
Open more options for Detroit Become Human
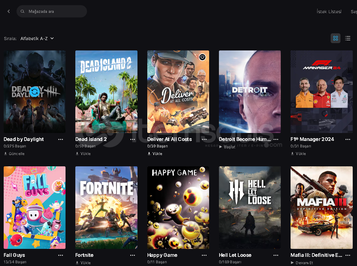[x=276, y=139]
